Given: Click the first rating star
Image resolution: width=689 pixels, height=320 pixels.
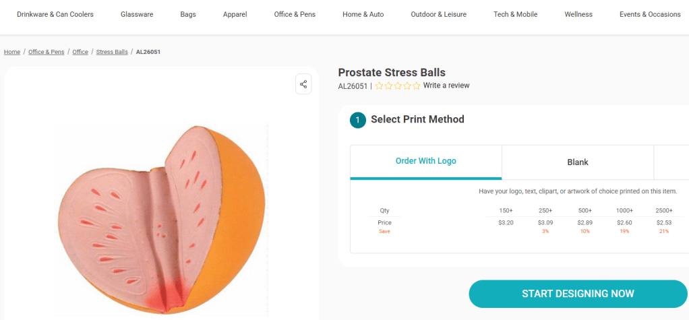Looking at the screenshot, I should pos(380,86).
